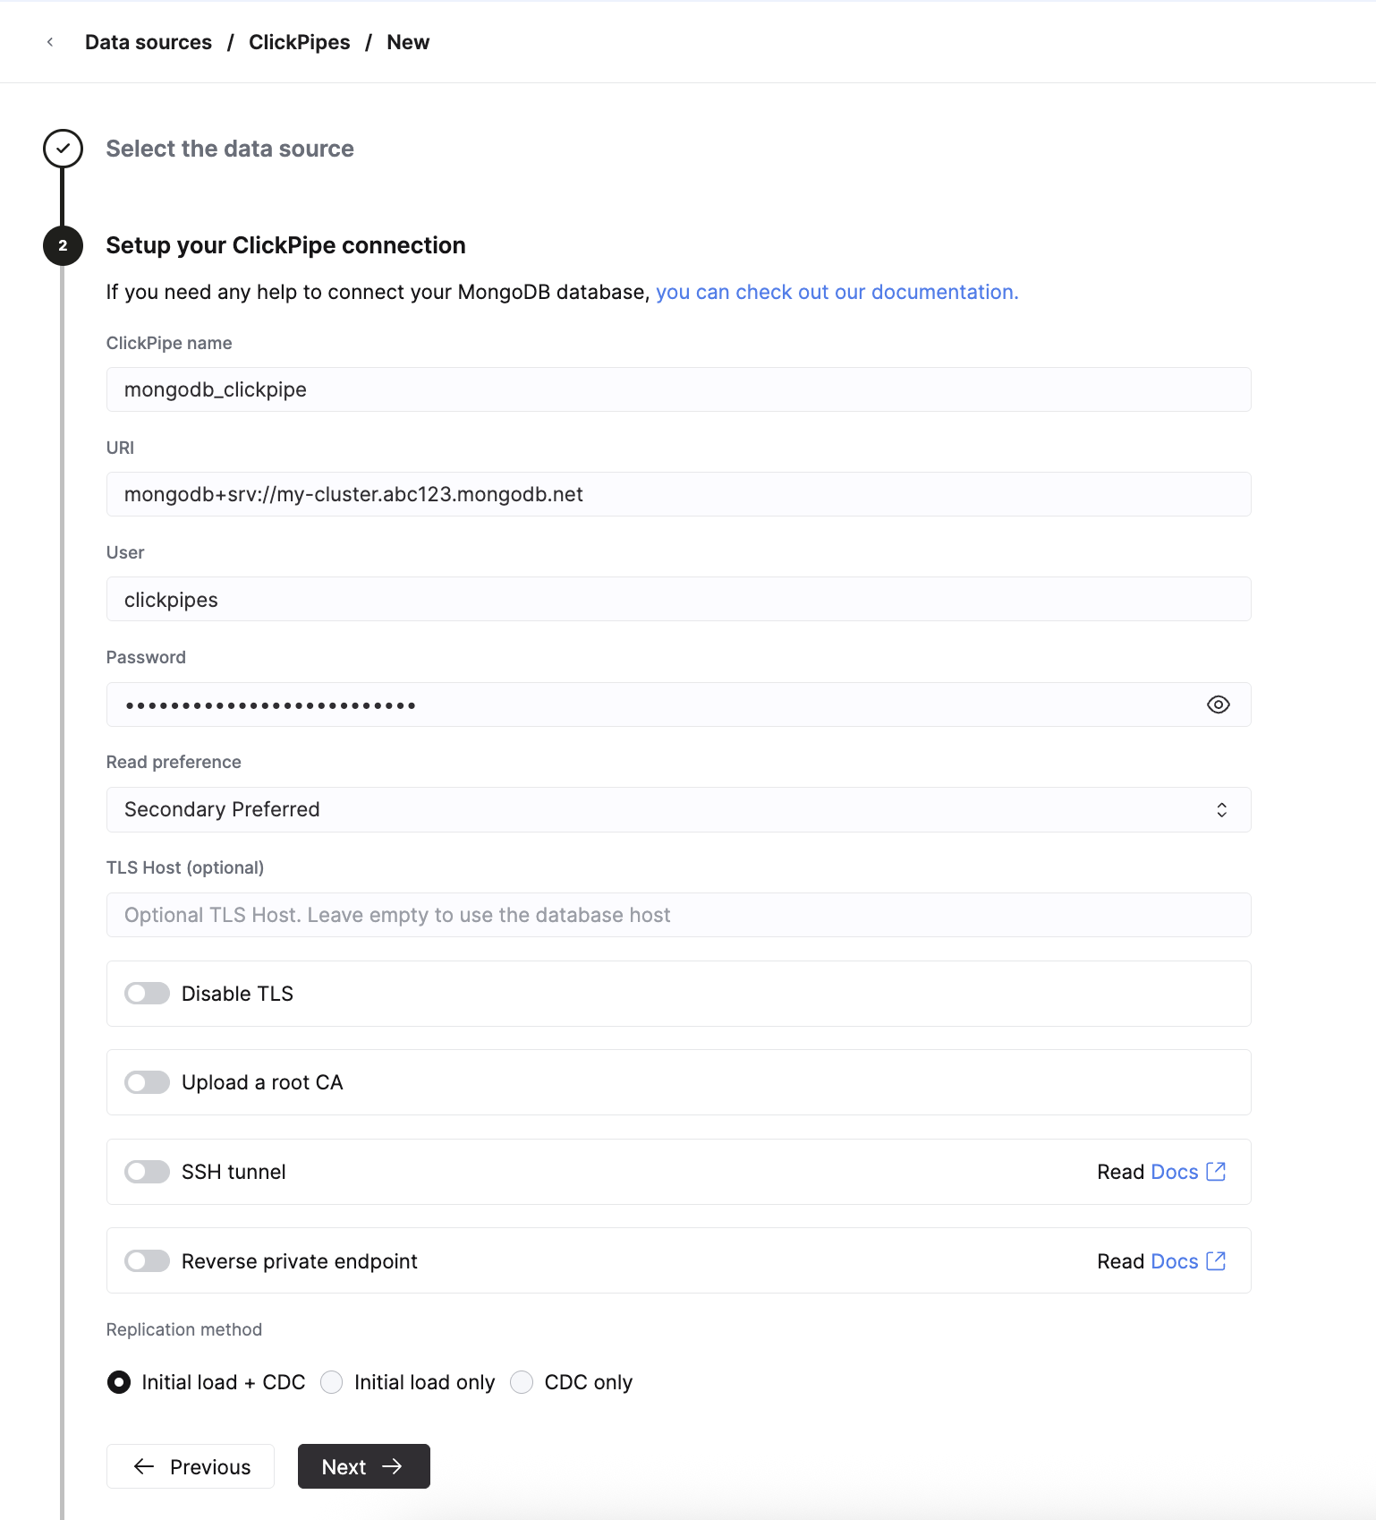Reveal the password using the eye icon
The width and height of the screenshot is (1376, 1520).
(1218, 704)
